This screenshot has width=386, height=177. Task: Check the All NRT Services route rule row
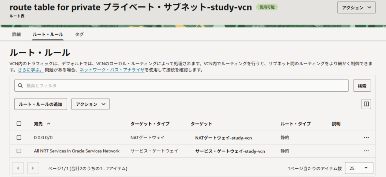(19, 151)
